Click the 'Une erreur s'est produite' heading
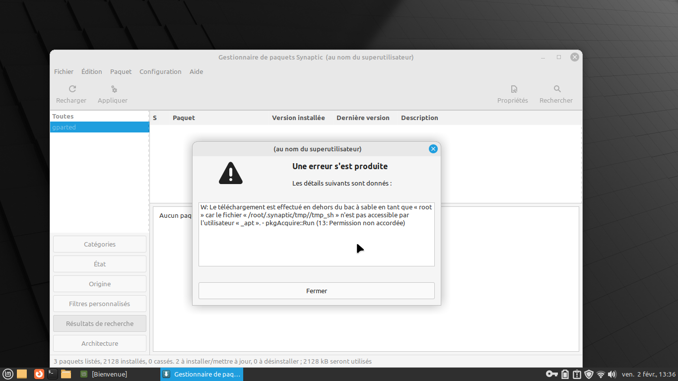Screen dimensions: 678x381 click(340, 166)
